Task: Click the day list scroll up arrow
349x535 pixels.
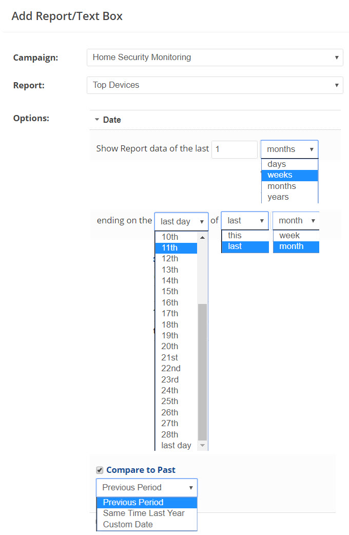Action: click(202, 237)
